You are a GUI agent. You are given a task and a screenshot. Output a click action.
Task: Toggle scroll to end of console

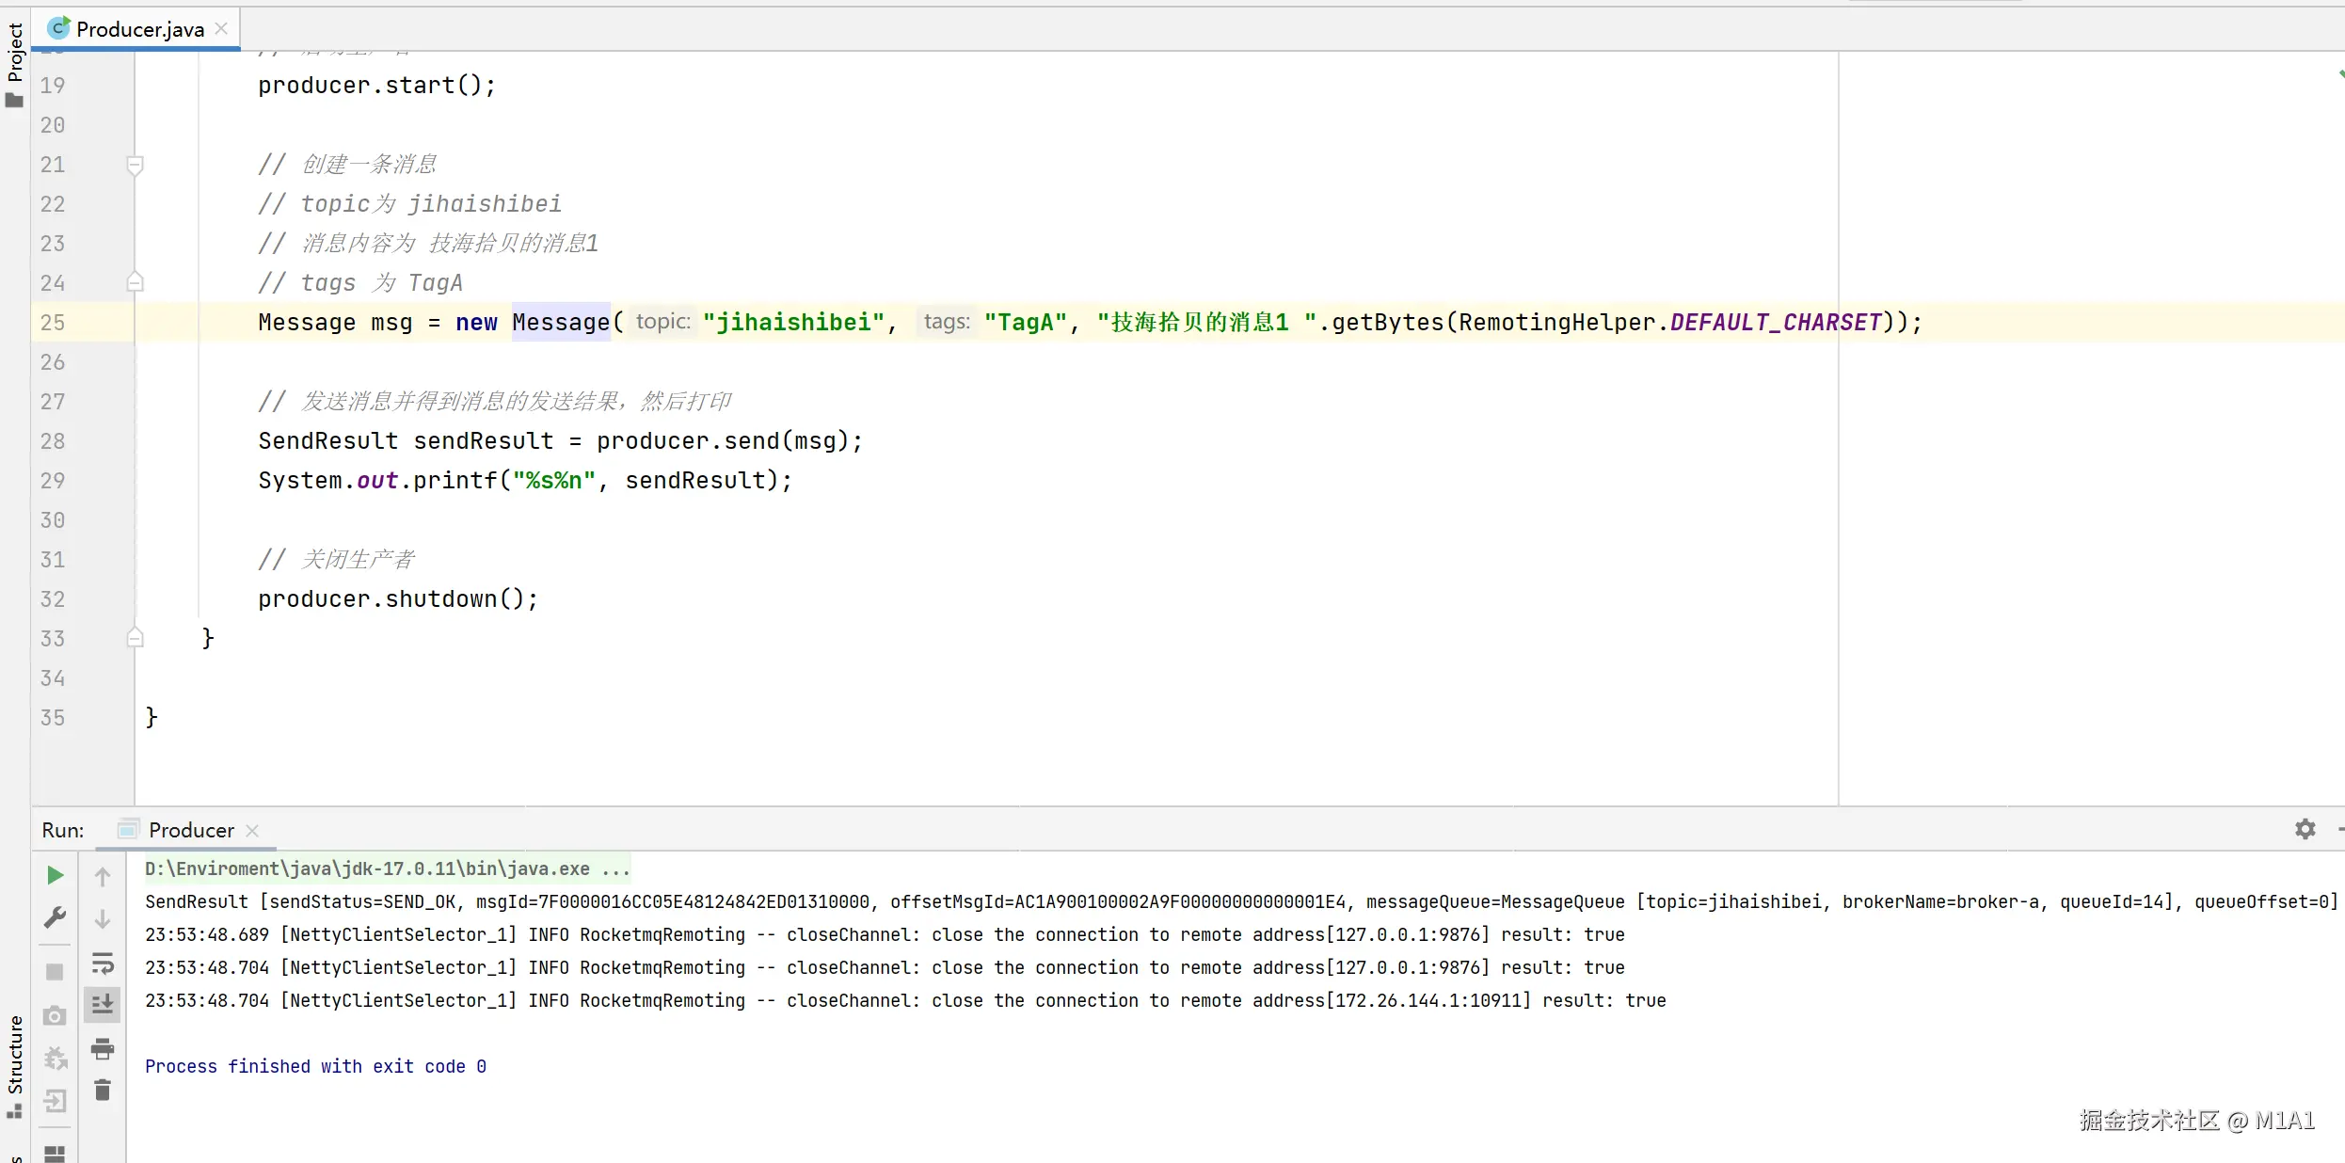coord(103,1004)
